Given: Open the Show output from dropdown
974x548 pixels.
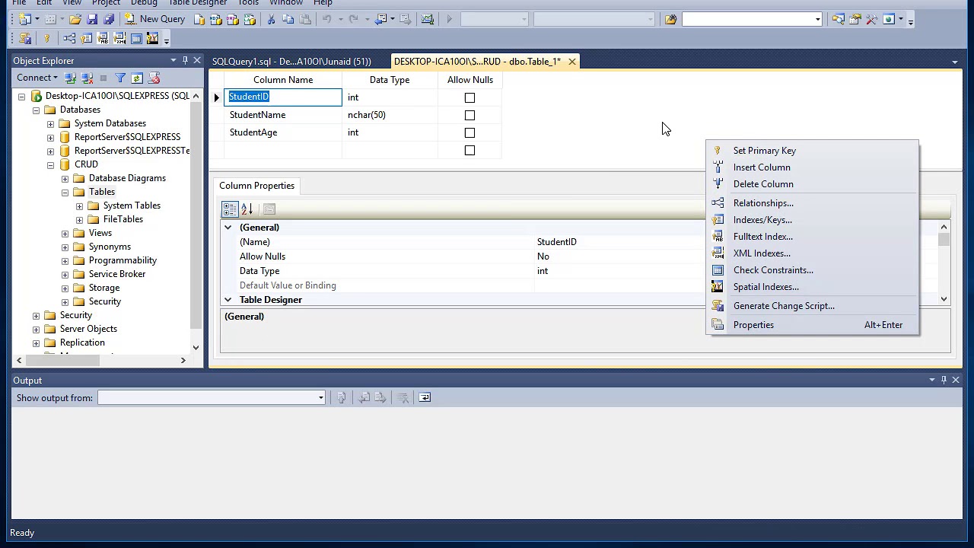Looking at the screenshot, I should (x=320, y=397).
